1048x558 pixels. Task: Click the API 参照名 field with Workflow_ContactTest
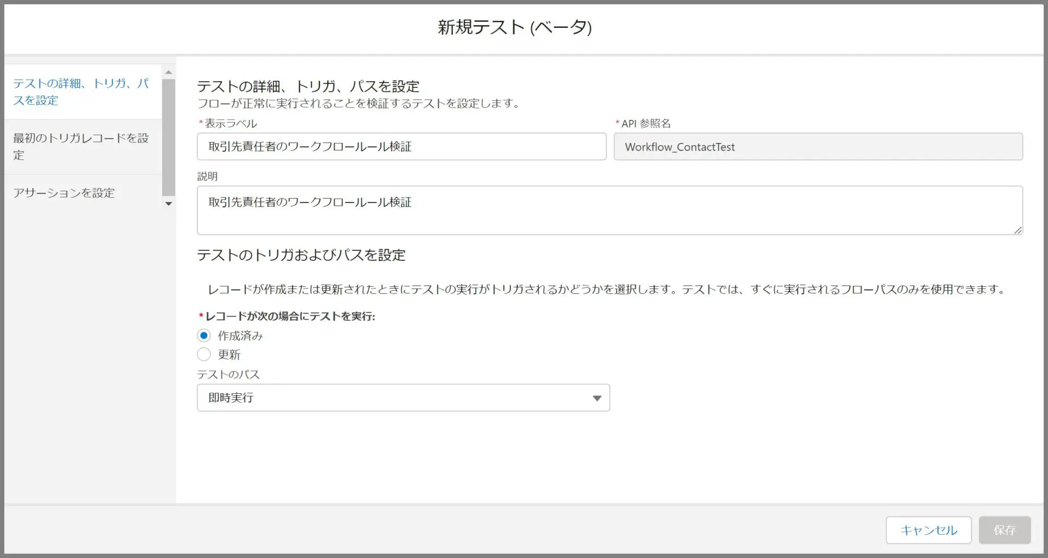[818, 147]
